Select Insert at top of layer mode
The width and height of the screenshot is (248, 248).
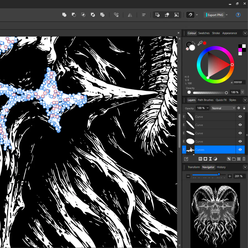167,15
